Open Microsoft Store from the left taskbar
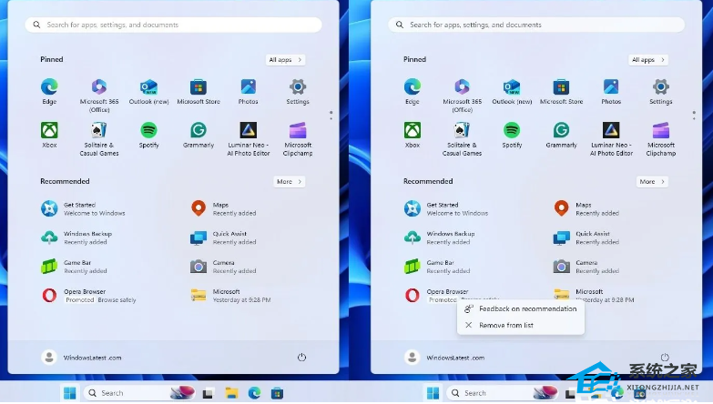This screenshot has width=713, height=404. coord(277,393)
